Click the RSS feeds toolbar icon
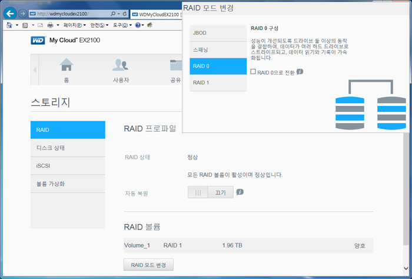Viewport: 412px width, 279px height. point(25,25)
